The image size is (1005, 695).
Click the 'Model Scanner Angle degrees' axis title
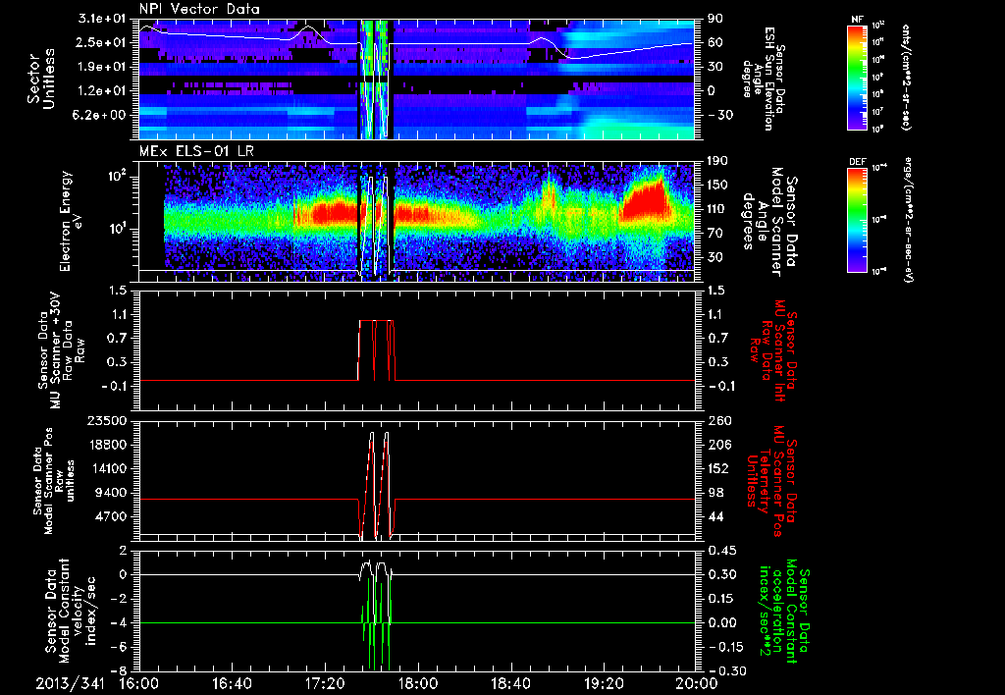tap(770, 222)
